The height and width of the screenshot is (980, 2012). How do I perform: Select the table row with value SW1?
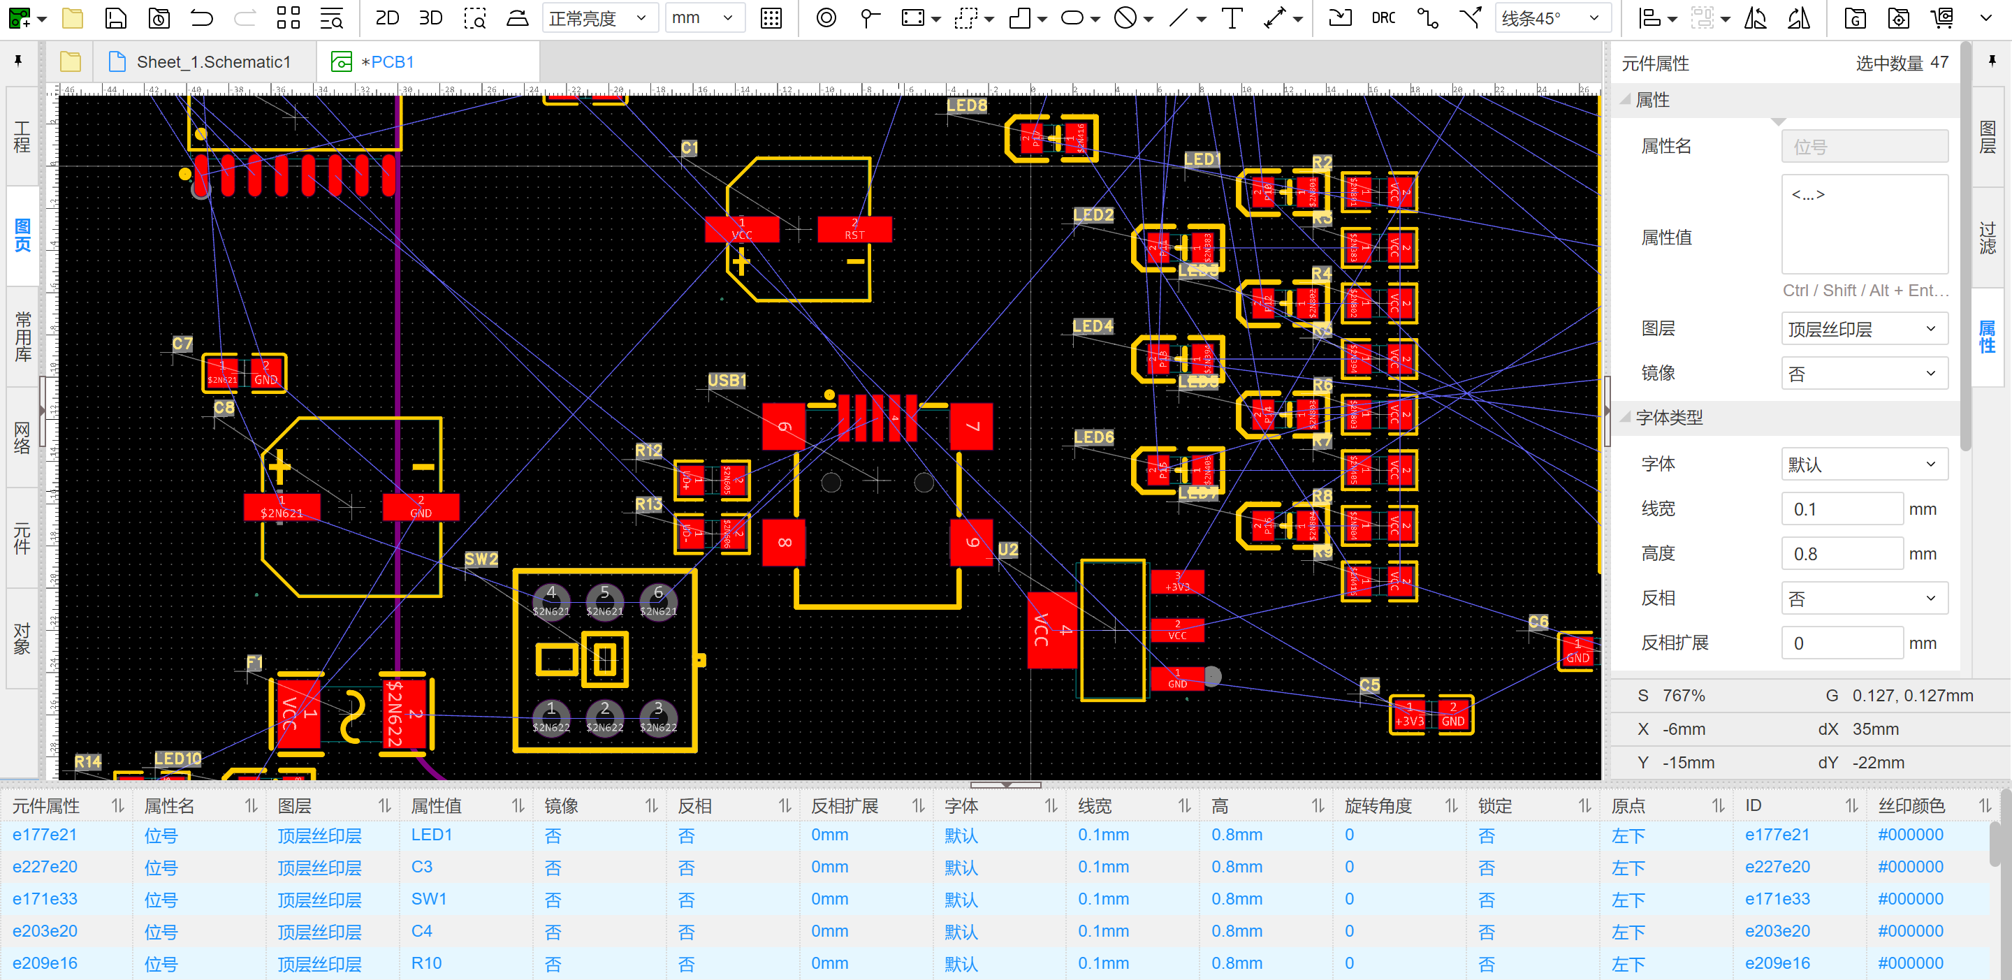996,899
